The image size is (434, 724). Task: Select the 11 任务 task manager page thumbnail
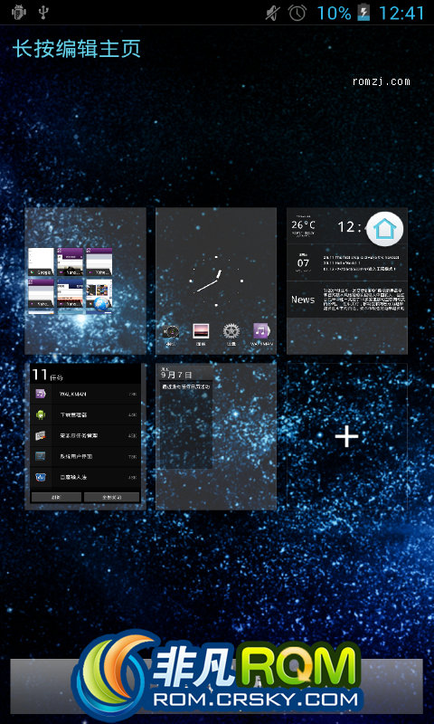(x=85, y=437)
